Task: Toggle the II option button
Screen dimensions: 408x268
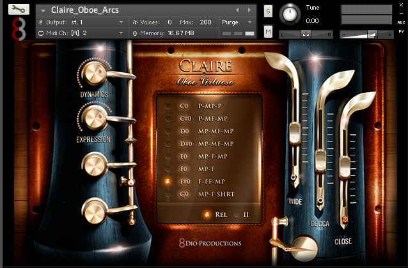Action: point(237,215)
